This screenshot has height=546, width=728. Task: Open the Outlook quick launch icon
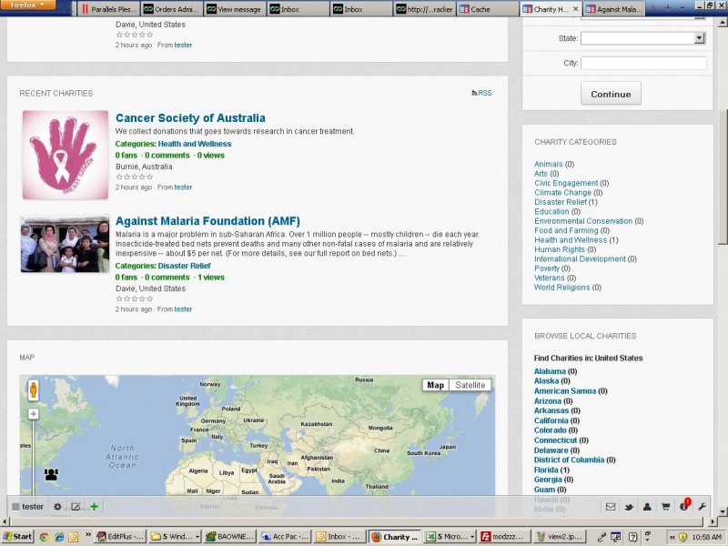[x=74, y=537]
